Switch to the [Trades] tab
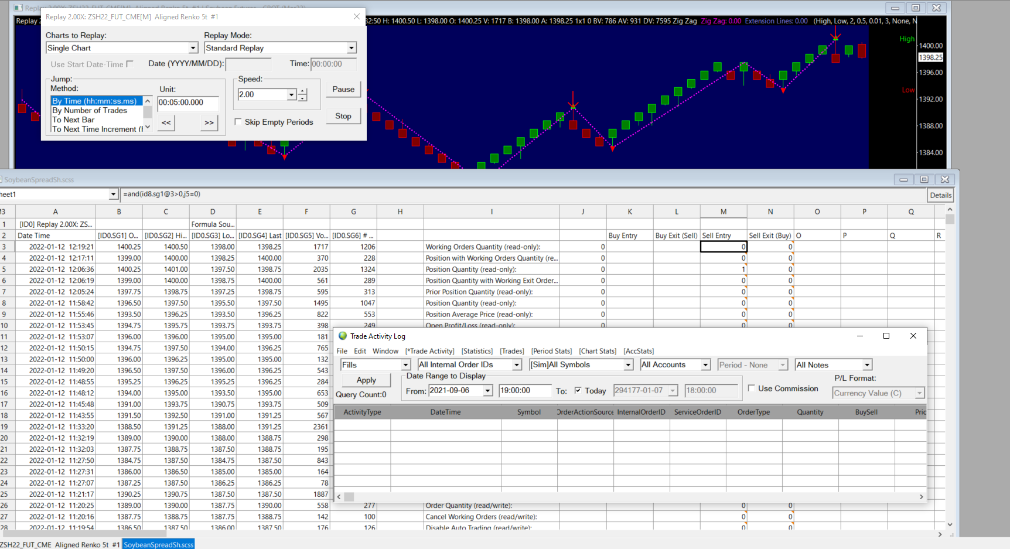Viewport: 1010px width, 549px height. [512, 351]
